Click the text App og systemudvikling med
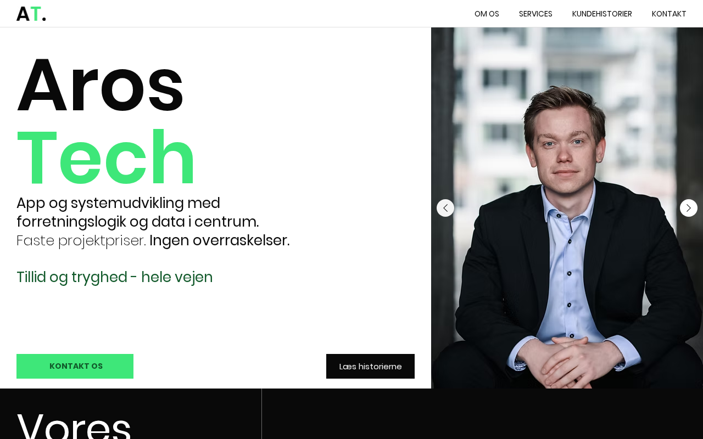Image resolution: width=703 pixels, height=439 pixels. pos(118,203)
